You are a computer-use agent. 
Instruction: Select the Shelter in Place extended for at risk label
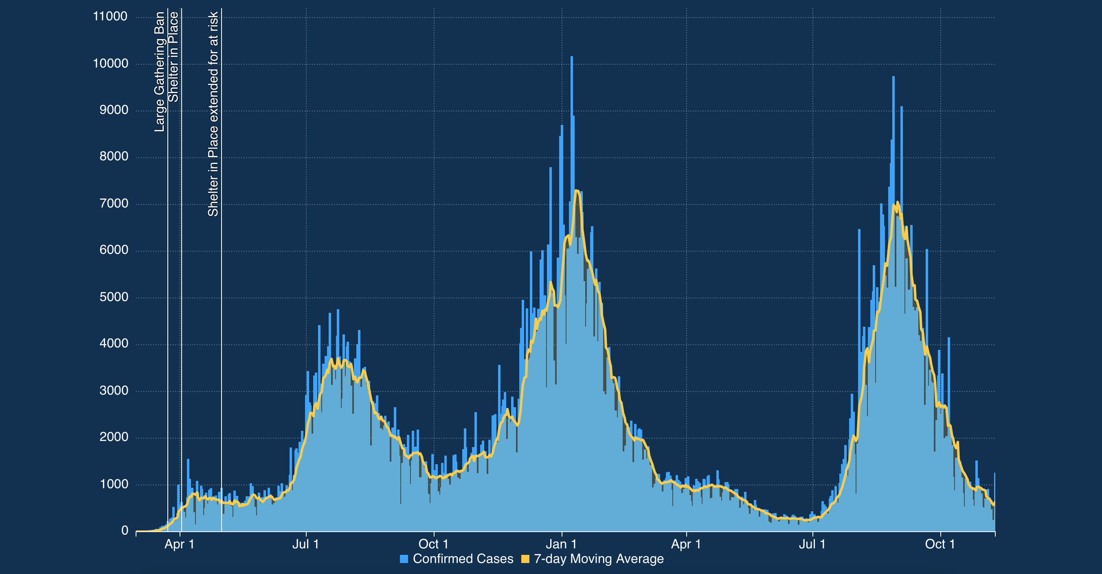[213, 113]
